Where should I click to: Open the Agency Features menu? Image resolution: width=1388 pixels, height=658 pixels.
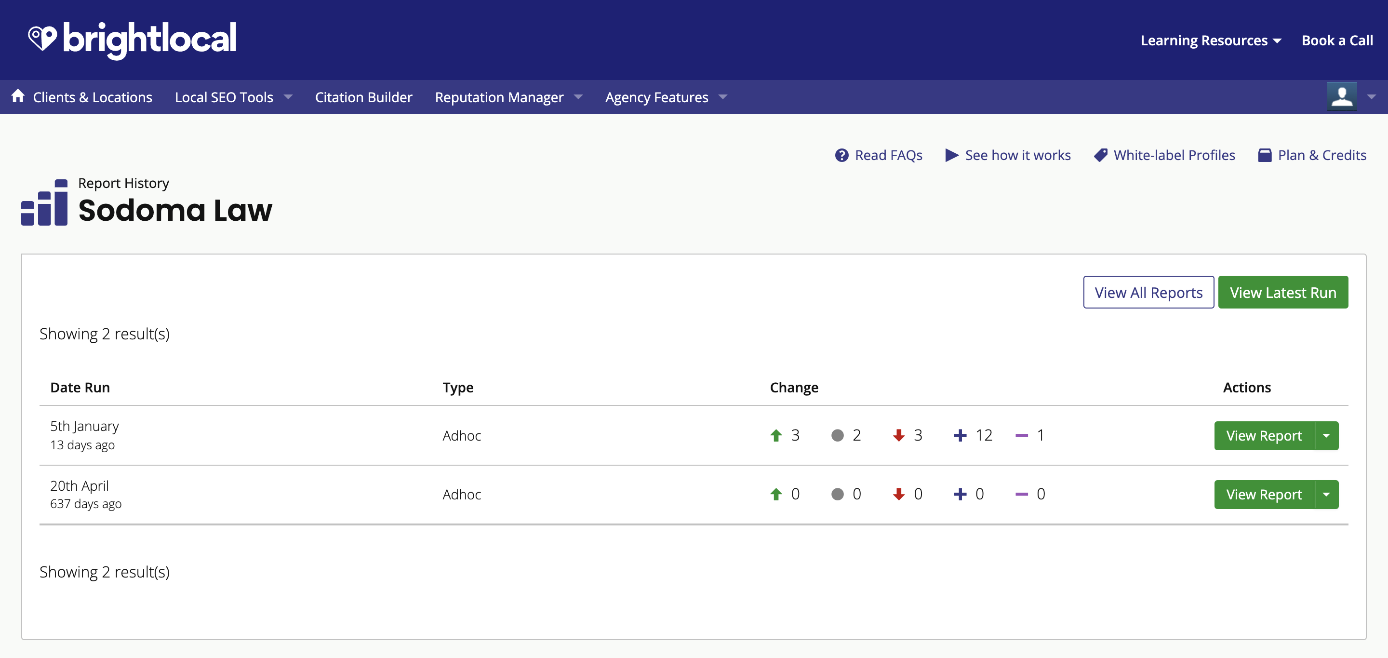656,97
